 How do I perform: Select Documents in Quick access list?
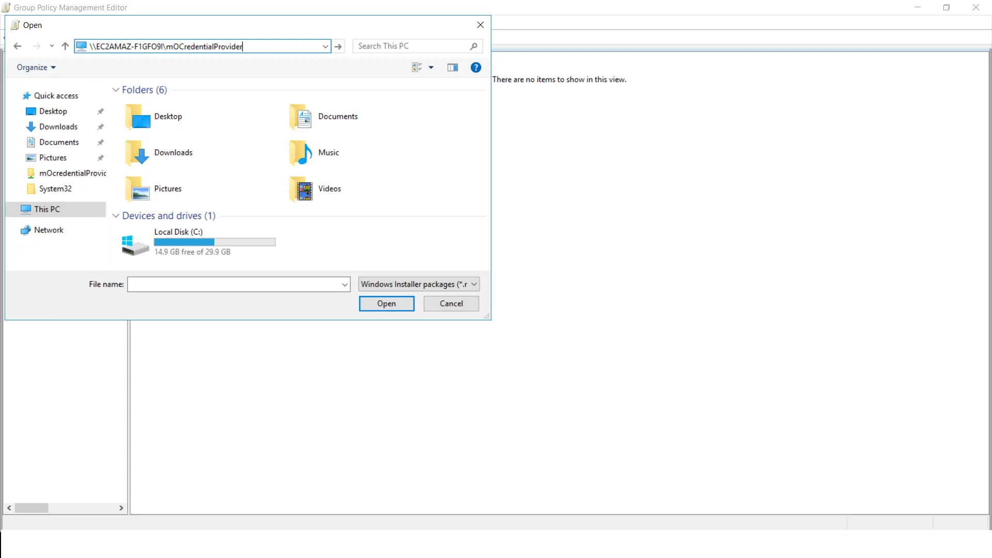tap(59, 143)
